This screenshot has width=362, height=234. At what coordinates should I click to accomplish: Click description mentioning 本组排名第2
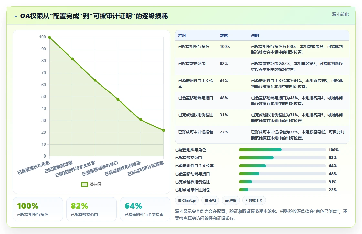[x=297, y=67]
